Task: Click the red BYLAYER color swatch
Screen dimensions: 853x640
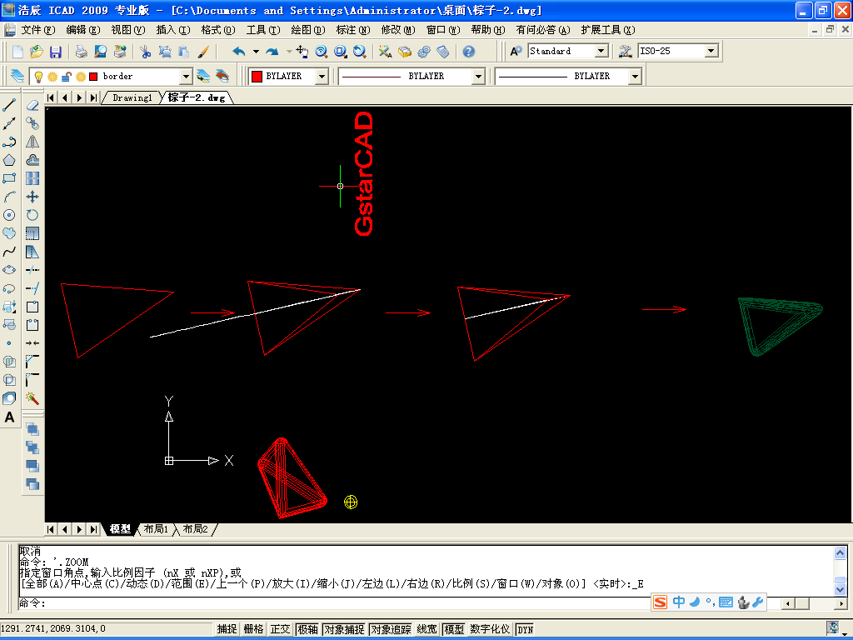Action: (x=257, y=76)
